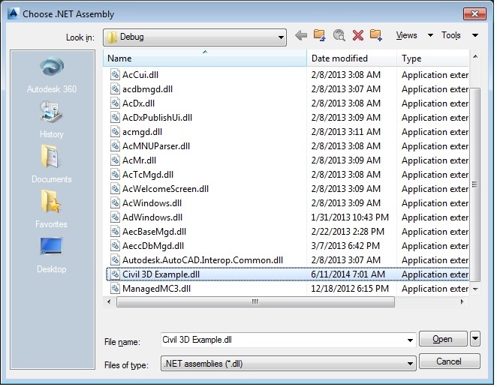Open Autodesk 360 location in sidebar
This screenshot has width=497, height=387.
click(x=52, y=75)
